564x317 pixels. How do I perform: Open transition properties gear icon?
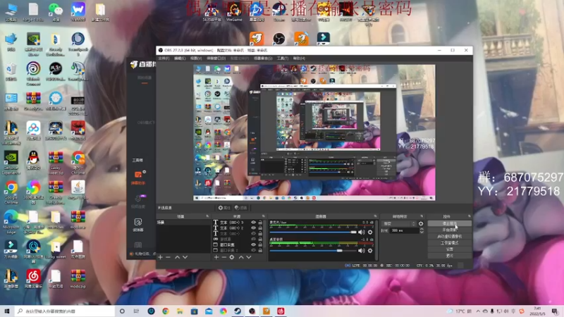421,223
